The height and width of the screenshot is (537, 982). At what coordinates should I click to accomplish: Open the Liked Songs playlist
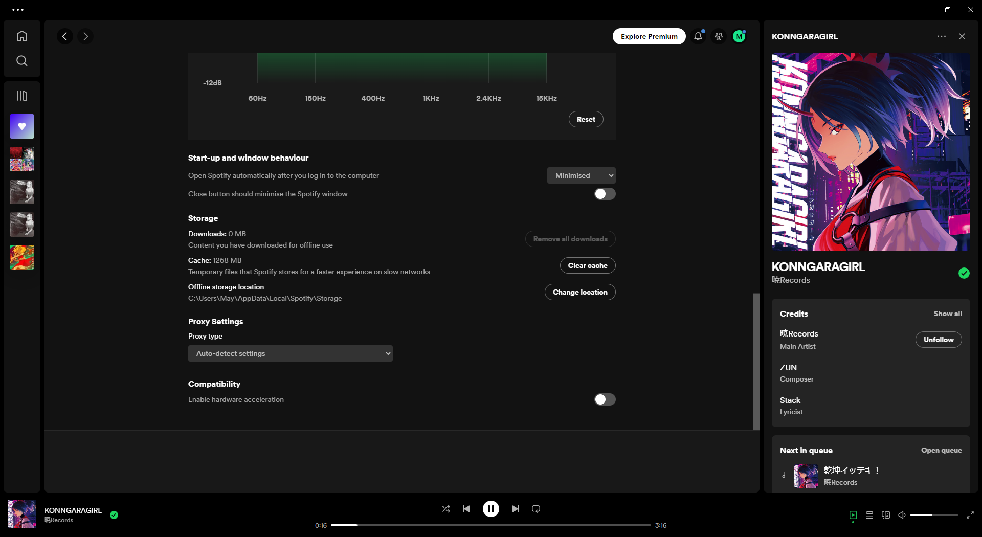click(22, 126)
